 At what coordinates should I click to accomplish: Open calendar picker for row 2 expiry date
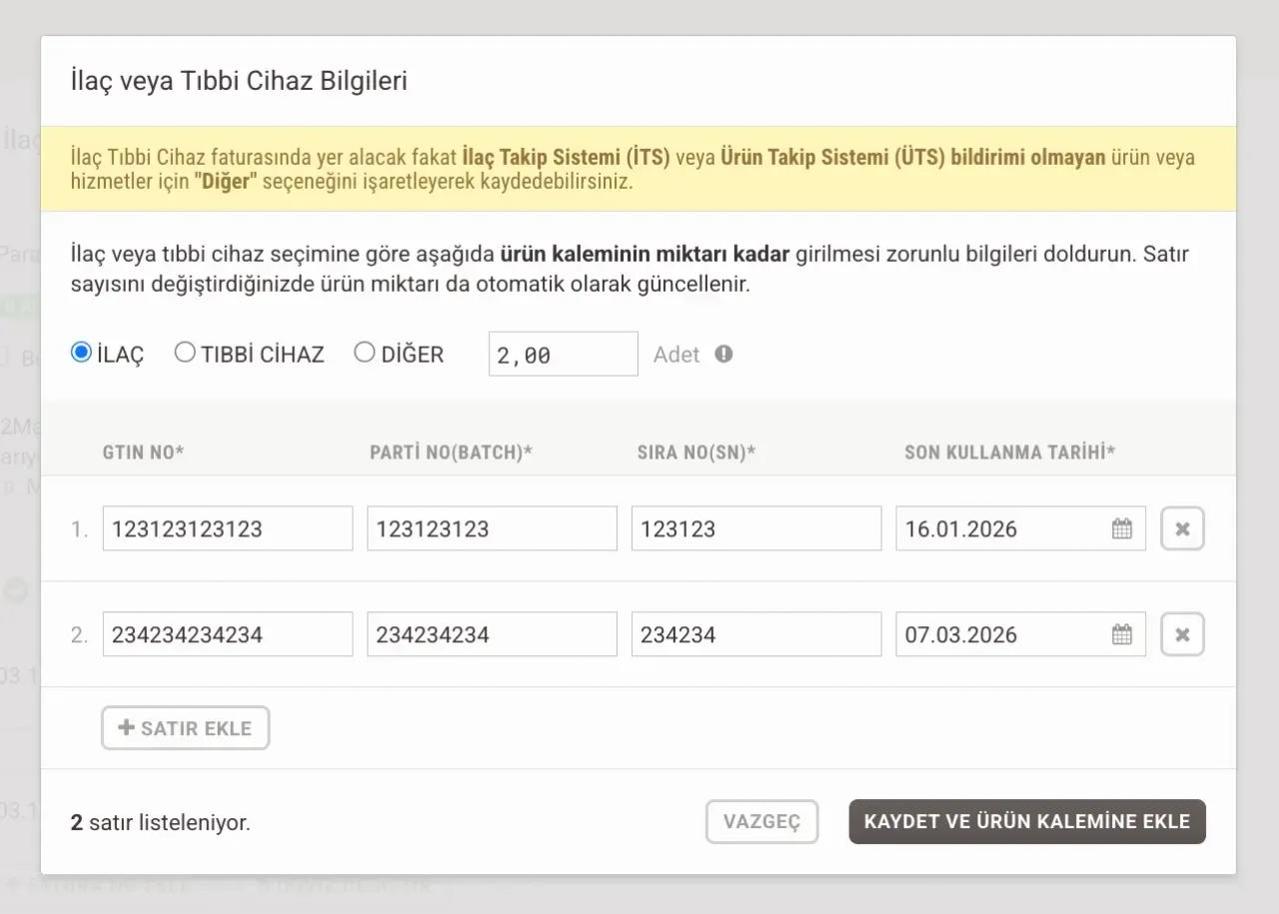(1122, 634)
